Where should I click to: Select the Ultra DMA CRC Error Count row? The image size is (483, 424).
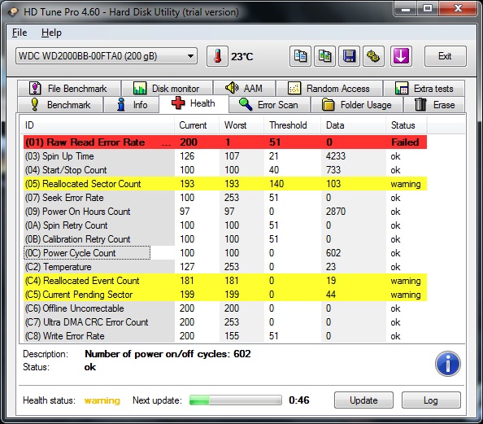[x=225, y=322]
